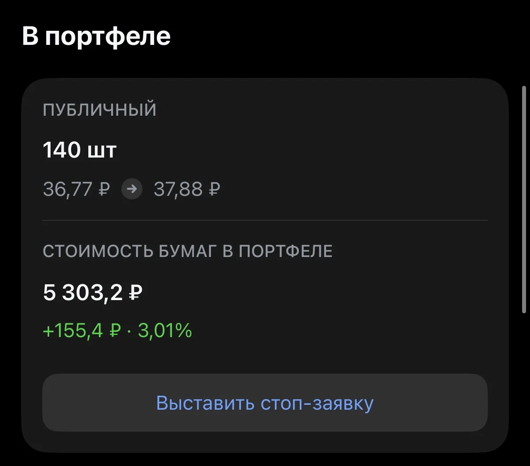
Task: Tap the arrow icon between the two prices
Action: click(132, 189)
